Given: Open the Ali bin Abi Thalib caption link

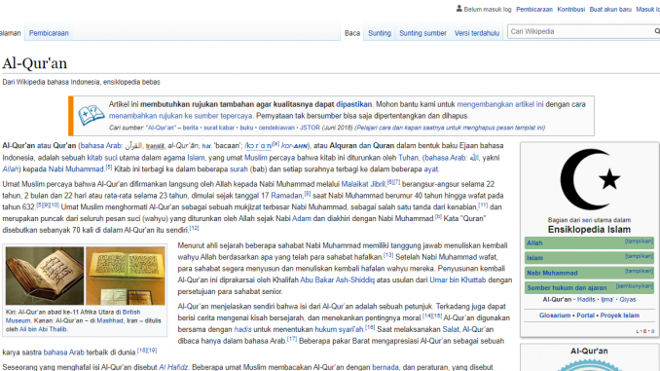Looking at the screenshot, I should pos(43,329).
